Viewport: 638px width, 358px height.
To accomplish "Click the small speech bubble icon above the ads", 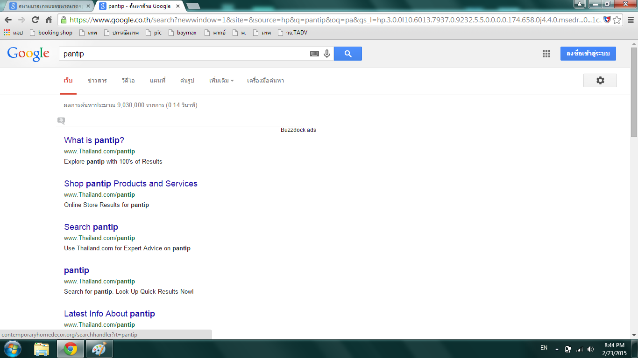I will click(x=61, y=121).
